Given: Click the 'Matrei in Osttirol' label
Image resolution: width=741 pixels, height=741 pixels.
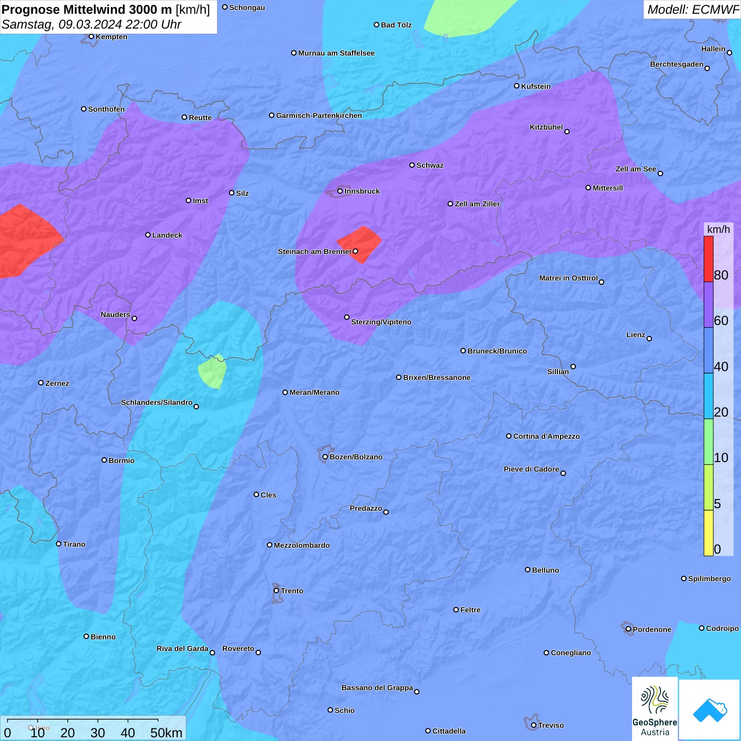Looking at the screenshot, I should 568,278.
